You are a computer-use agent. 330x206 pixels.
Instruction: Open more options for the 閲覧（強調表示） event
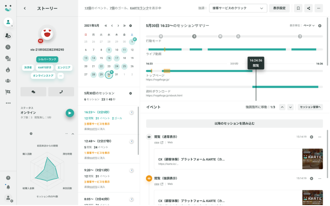[x=320, y=178]
